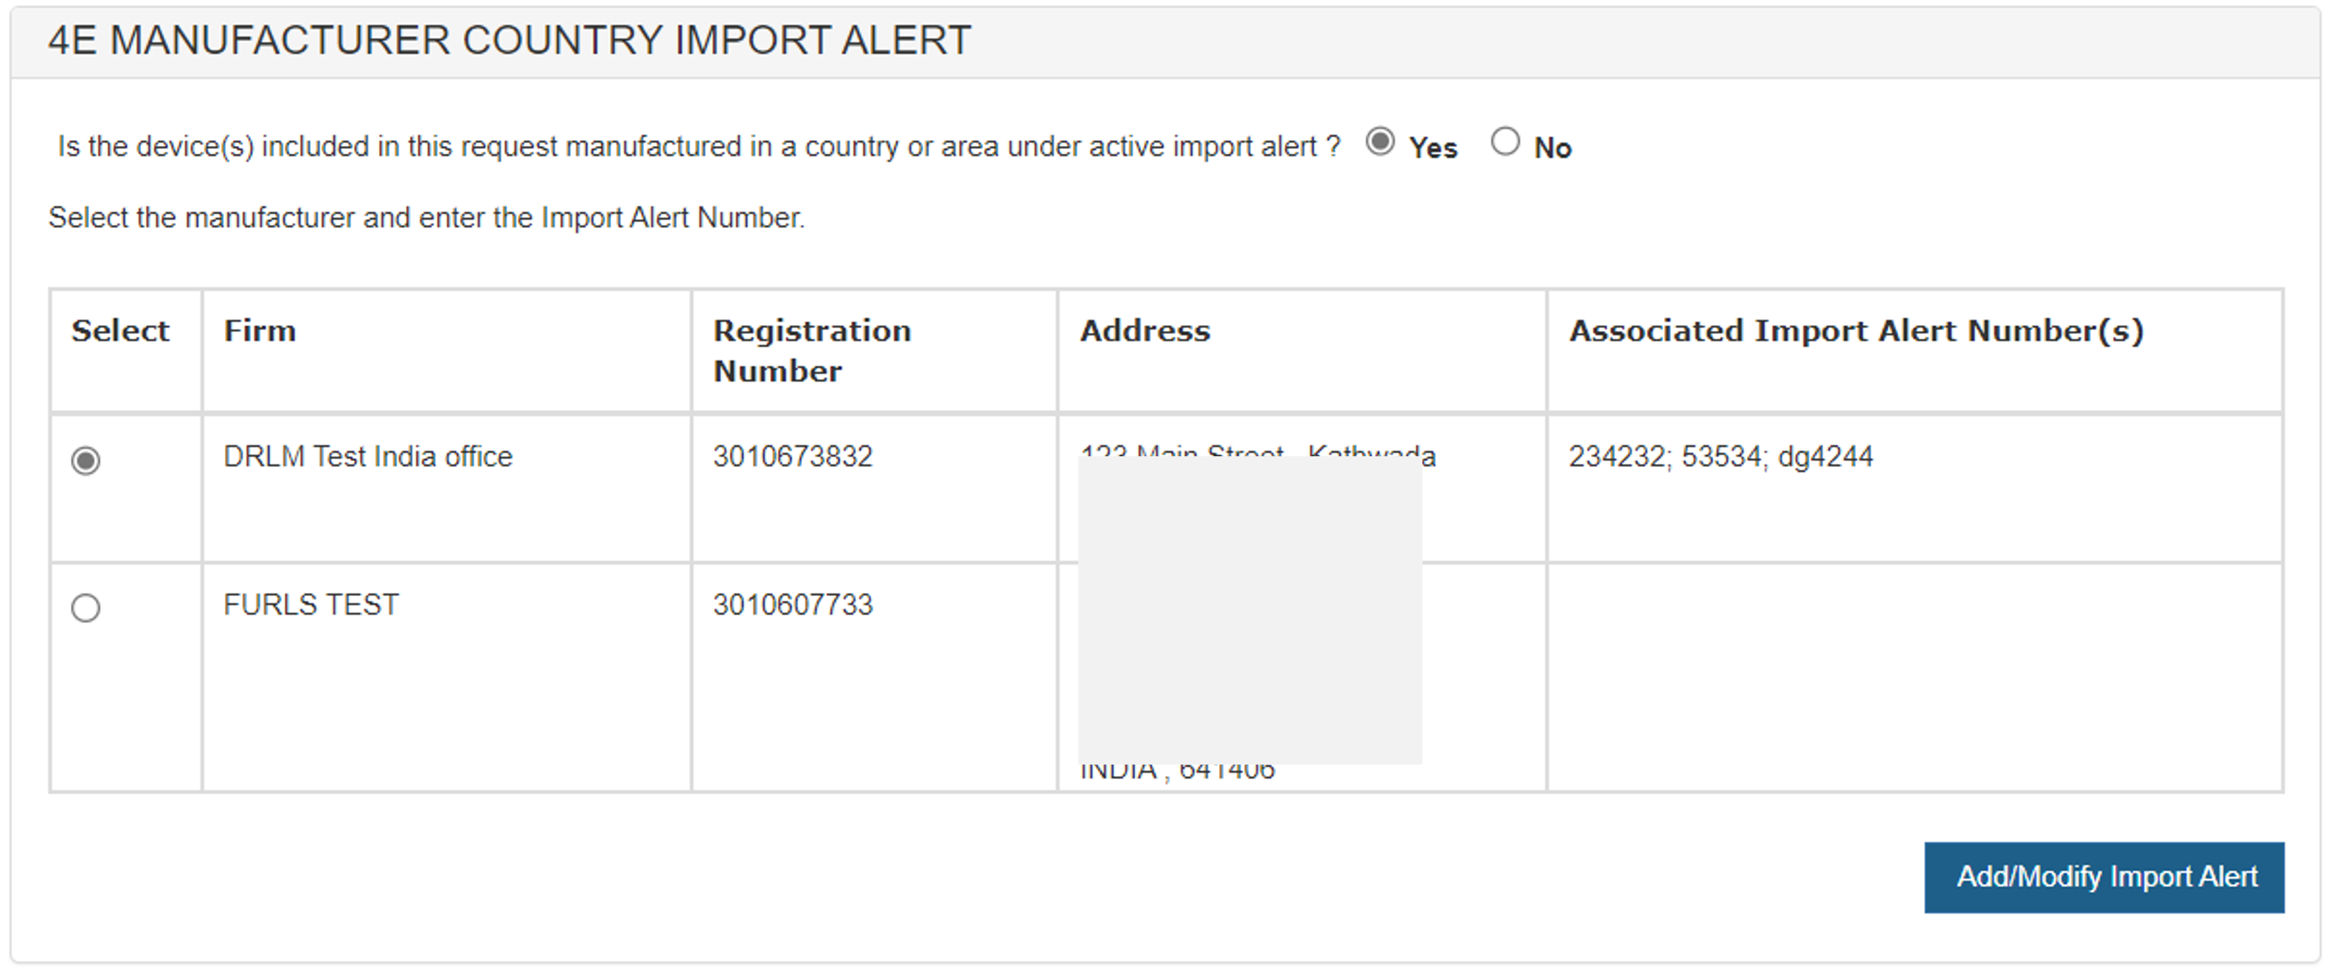Click the FURLS TEST firm name
2337x977 pixels.
pyautogui.click(x=310, y=605)
